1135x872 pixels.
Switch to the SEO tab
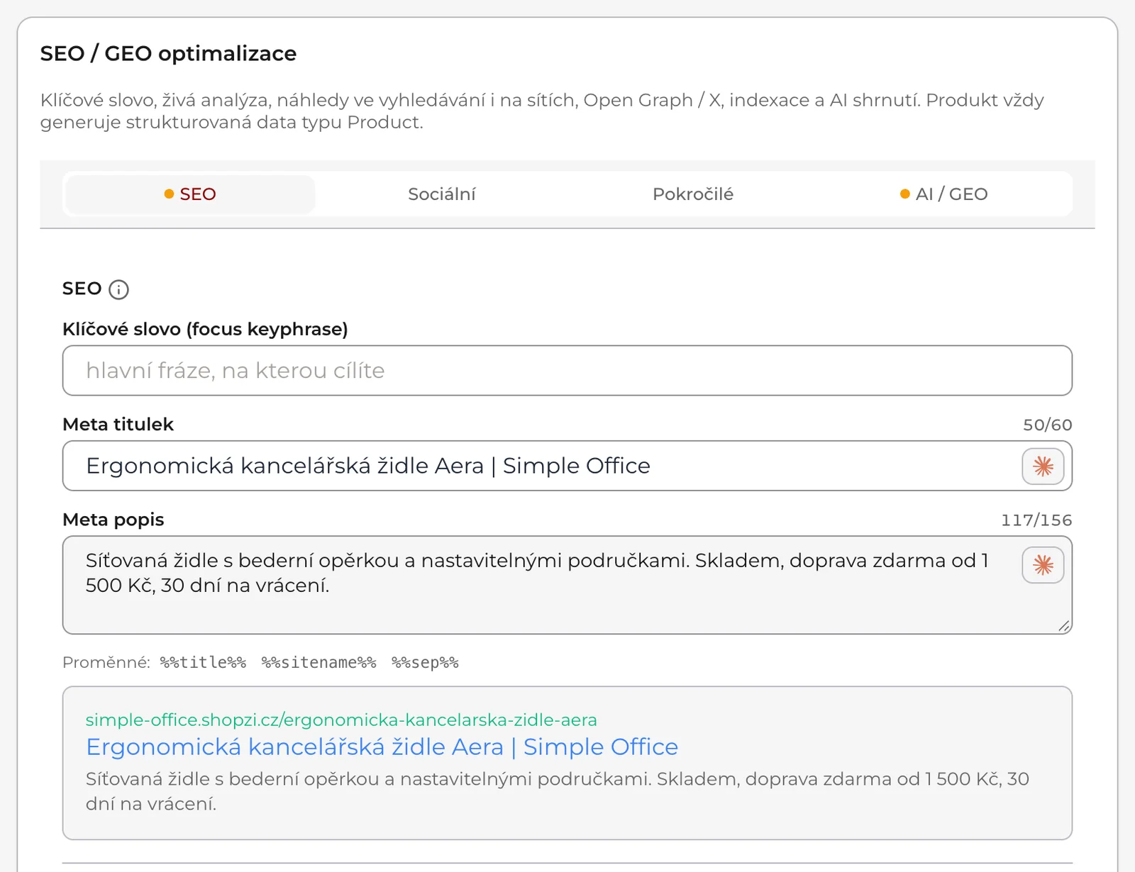[190, 194]
